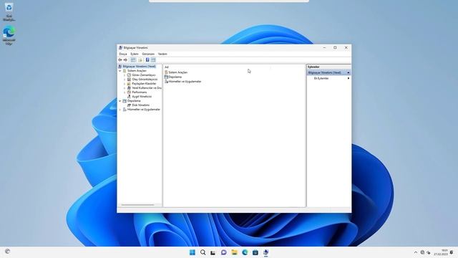Select Performans icon in the tree
The width and height of the screenshot is (458, 258).
(x=129, y=92)
